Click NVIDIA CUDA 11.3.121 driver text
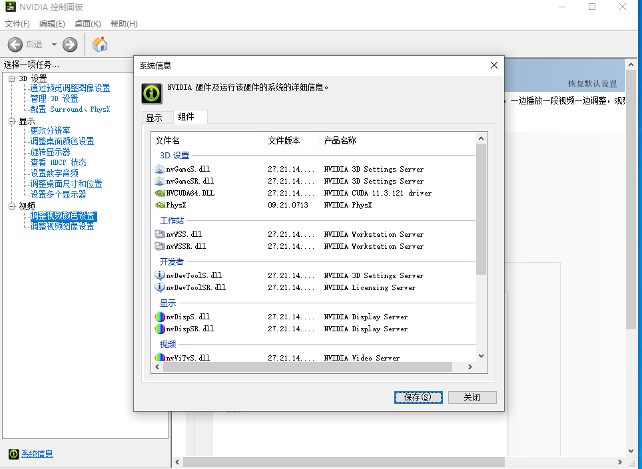Viewport: 642px width, 469px height. (x=378, y=193)
